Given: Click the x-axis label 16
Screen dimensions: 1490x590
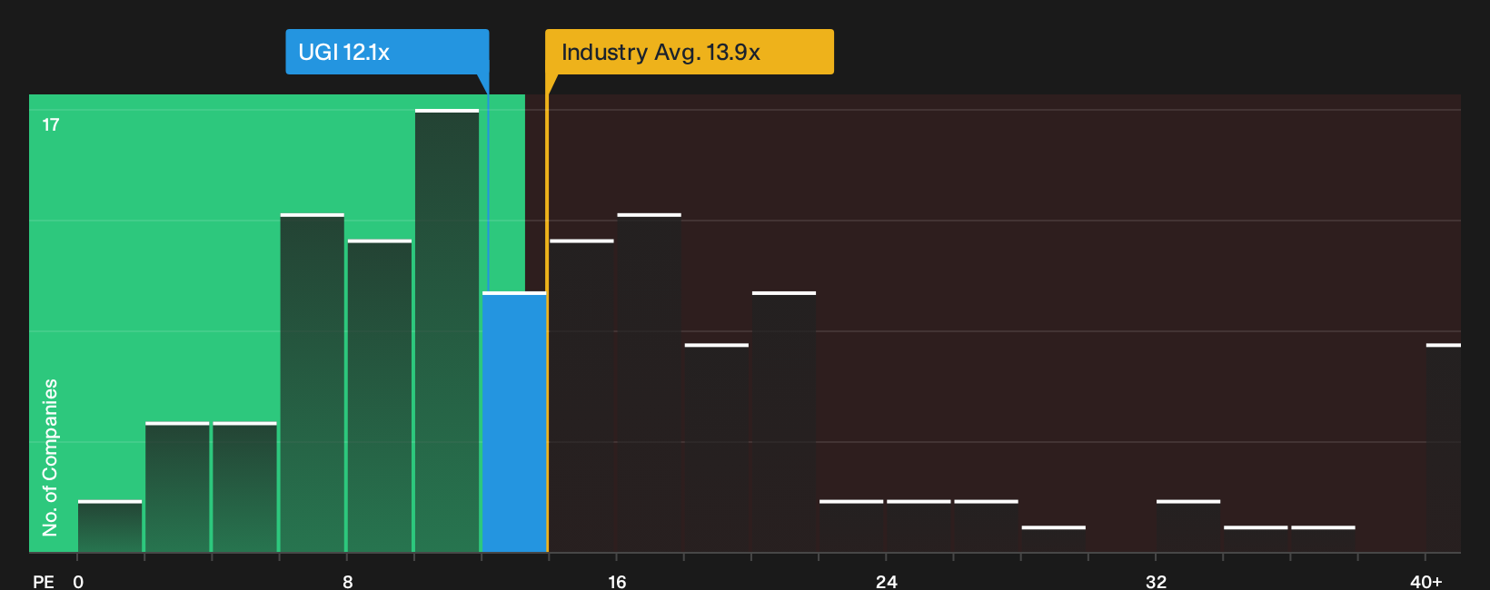Looking at the screenshot, I should tap(617, 581).
